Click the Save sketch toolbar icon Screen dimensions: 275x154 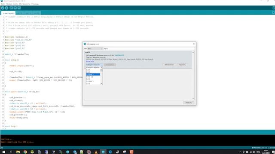[19, 8]
